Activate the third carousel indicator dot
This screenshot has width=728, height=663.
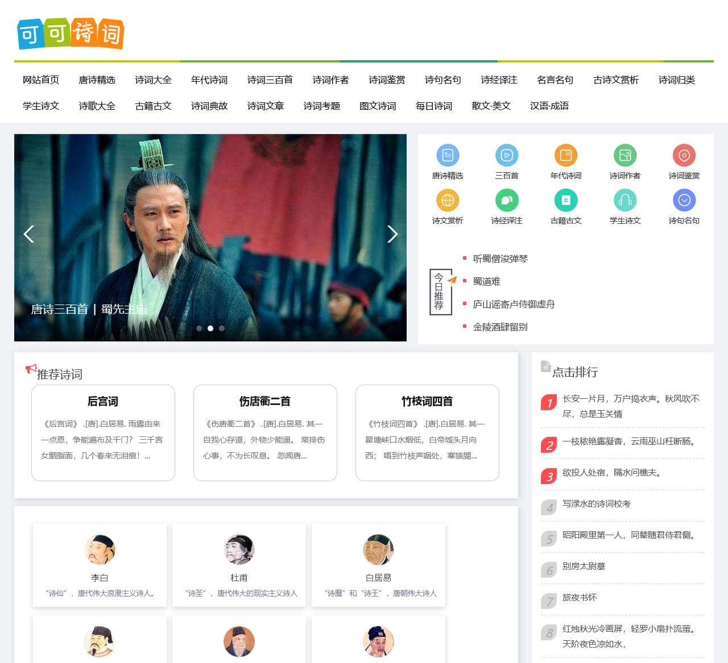pyautogui.click(x=221, y=328)
